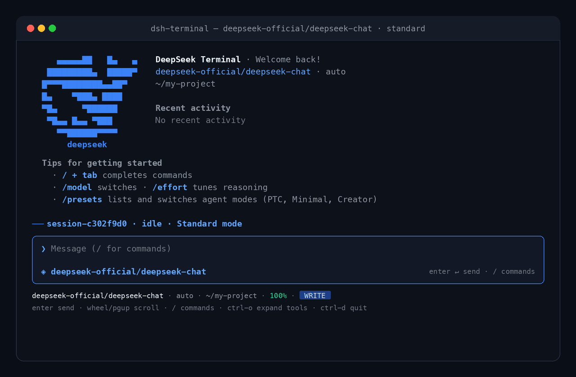576x377 pixels.
Task: Click the "Standard mode" label
Action: coord(209,224)
